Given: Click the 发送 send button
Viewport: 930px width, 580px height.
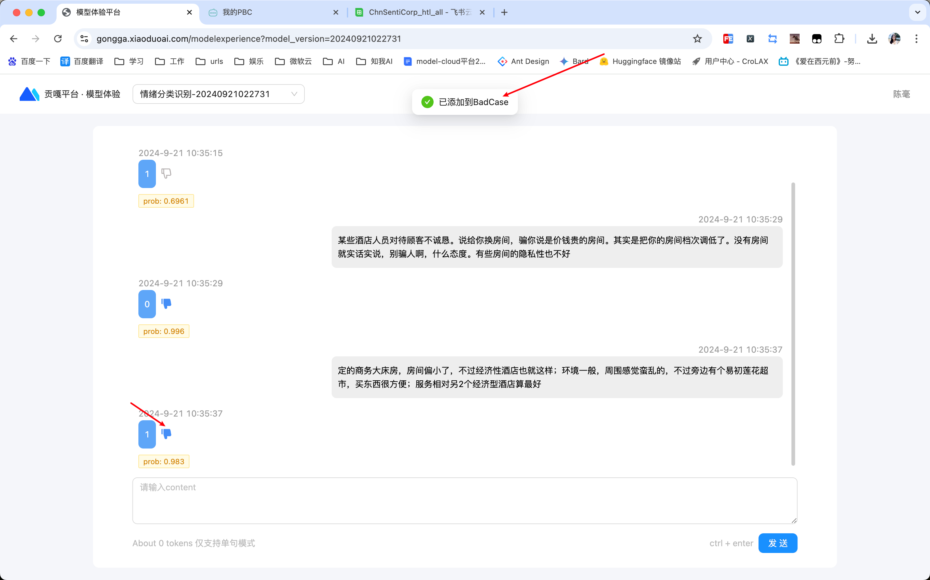Looking at the screenshot, I should coord(777,543).
